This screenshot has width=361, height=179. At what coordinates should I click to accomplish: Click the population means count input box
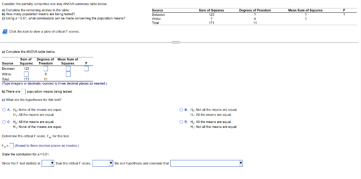point(23,92)
